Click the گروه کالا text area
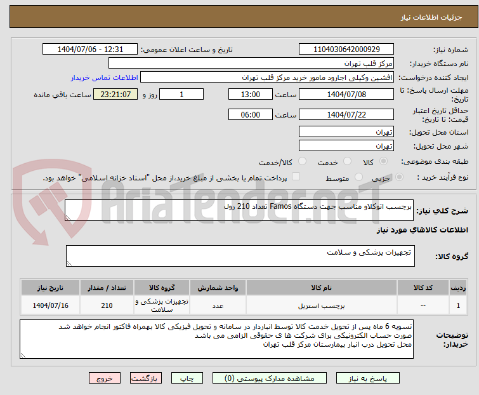 pos(240,255)
